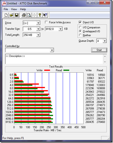The width and height of the screenshot is (113, 143).
Task: Uncheck the Direct I/O checkbox
Action: click(80, 22)
